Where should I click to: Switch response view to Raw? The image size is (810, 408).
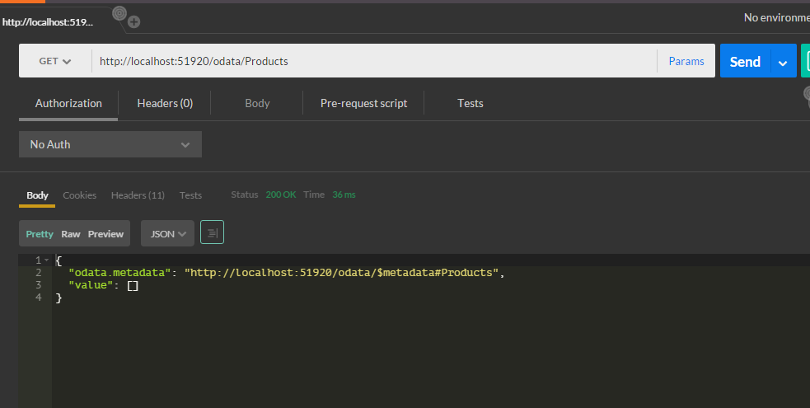71,234
